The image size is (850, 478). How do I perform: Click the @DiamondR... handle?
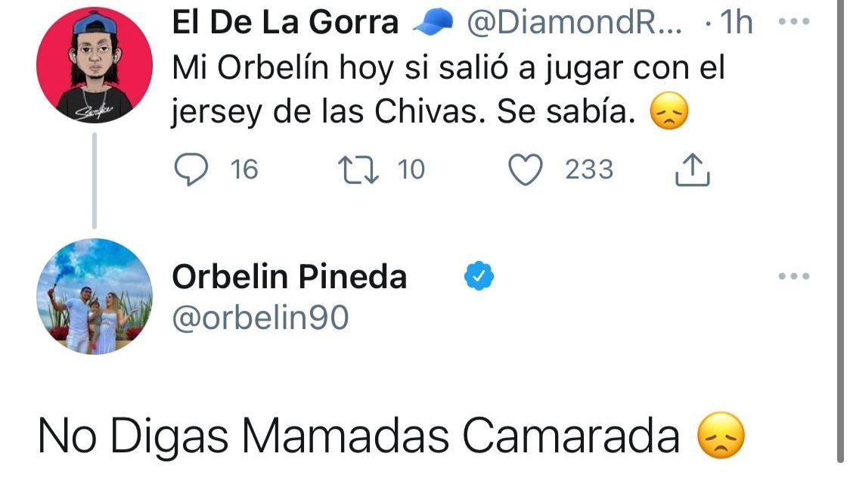point(573,23)
